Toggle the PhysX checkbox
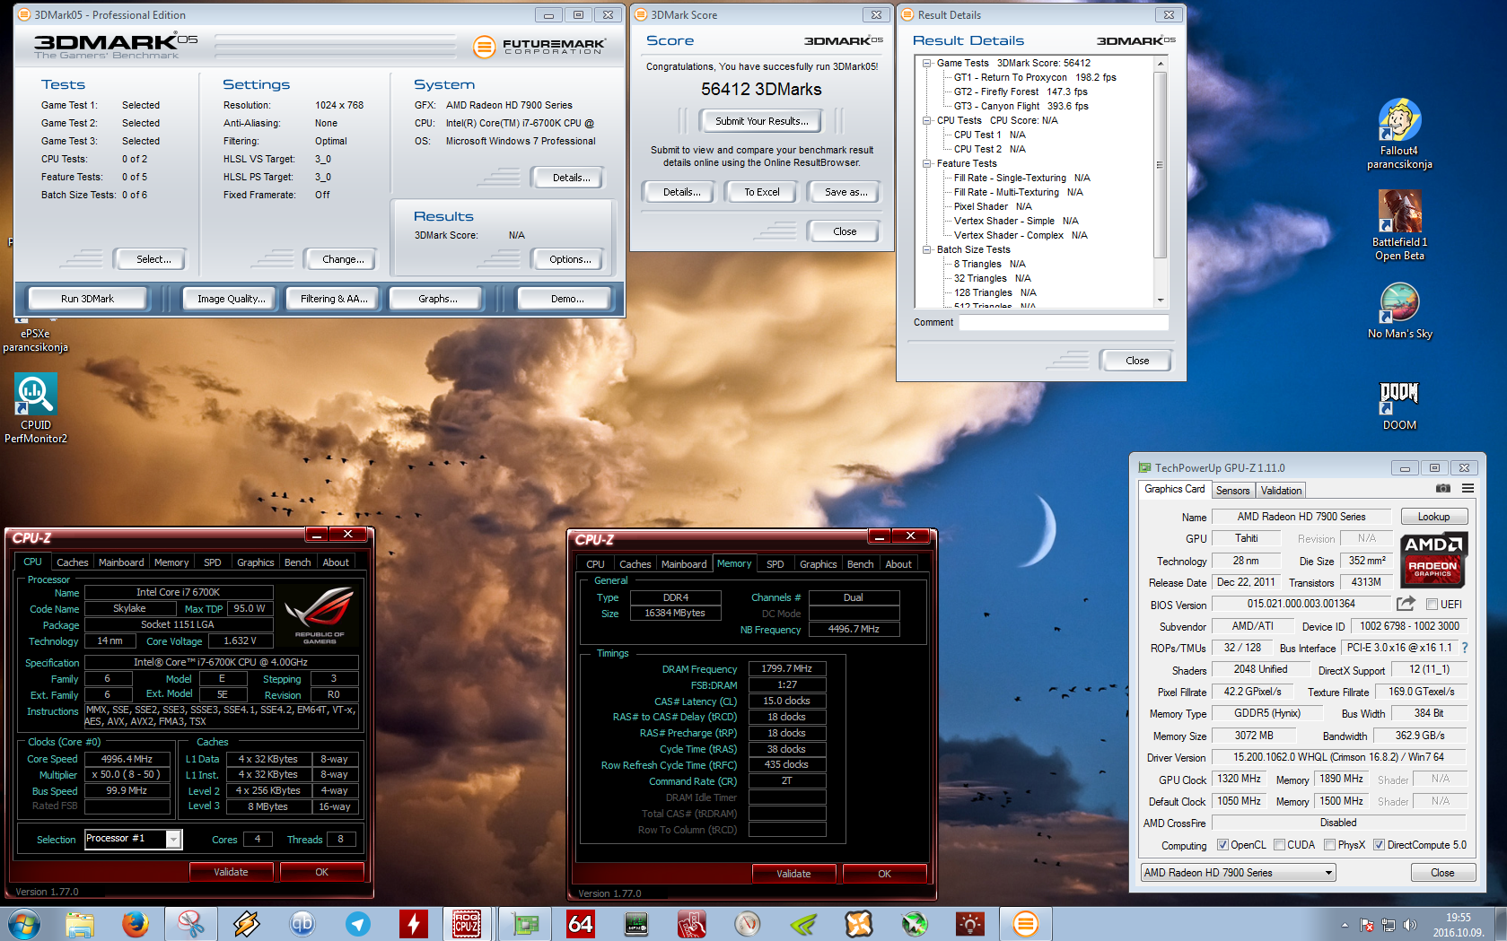 tap(1329, 845)
